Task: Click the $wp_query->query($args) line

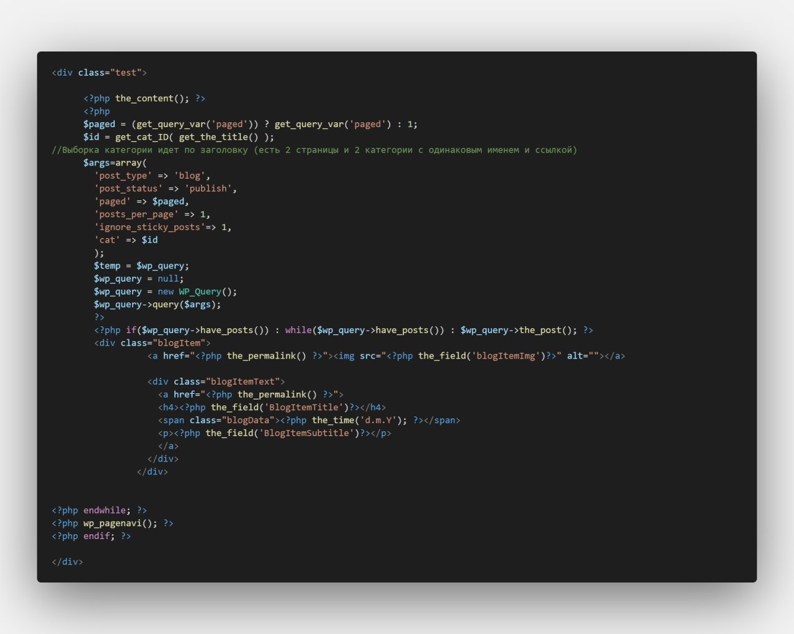Action: (158, 305)
